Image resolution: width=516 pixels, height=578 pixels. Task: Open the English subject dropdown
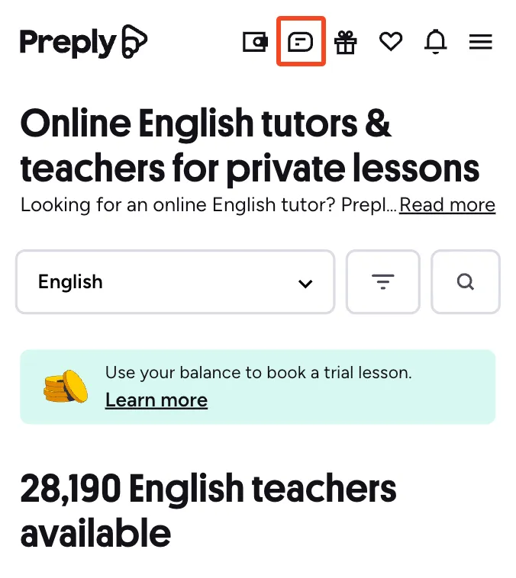coord(175,282)
